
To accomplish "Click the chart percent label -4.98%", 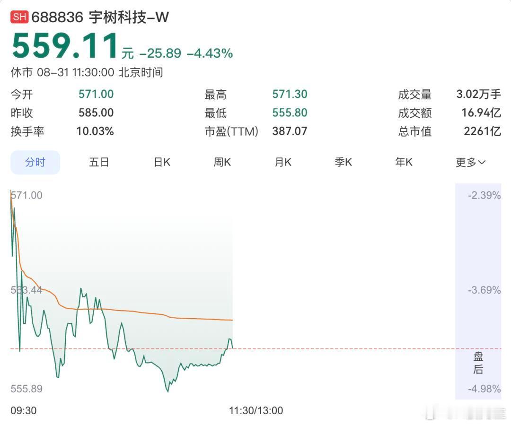I will pos(485,389).
